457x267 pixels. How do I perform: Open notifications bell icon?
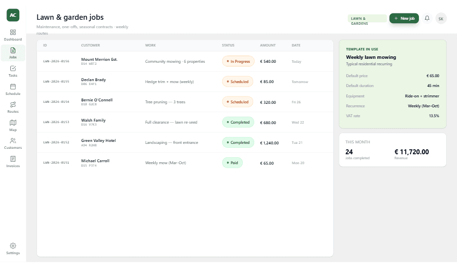click(427, 18)
